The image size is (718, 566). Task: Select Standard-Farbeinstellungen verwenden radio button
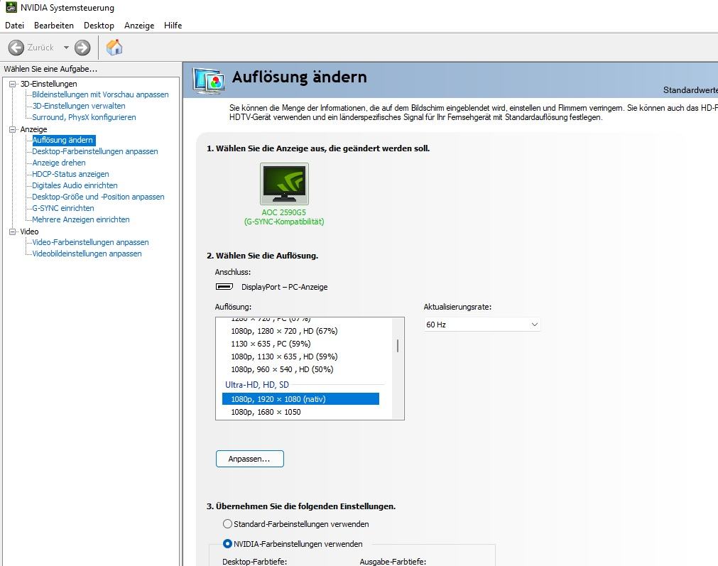click(x=227, y=524)
